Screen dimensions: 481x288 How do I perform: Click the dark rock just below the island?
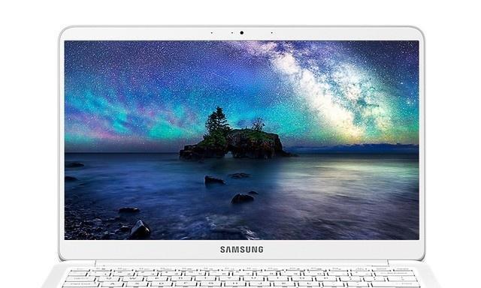point(214,180)
